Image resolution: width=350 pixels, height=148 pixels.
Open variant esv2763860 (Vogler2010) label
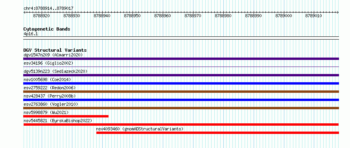click(51, 104)
